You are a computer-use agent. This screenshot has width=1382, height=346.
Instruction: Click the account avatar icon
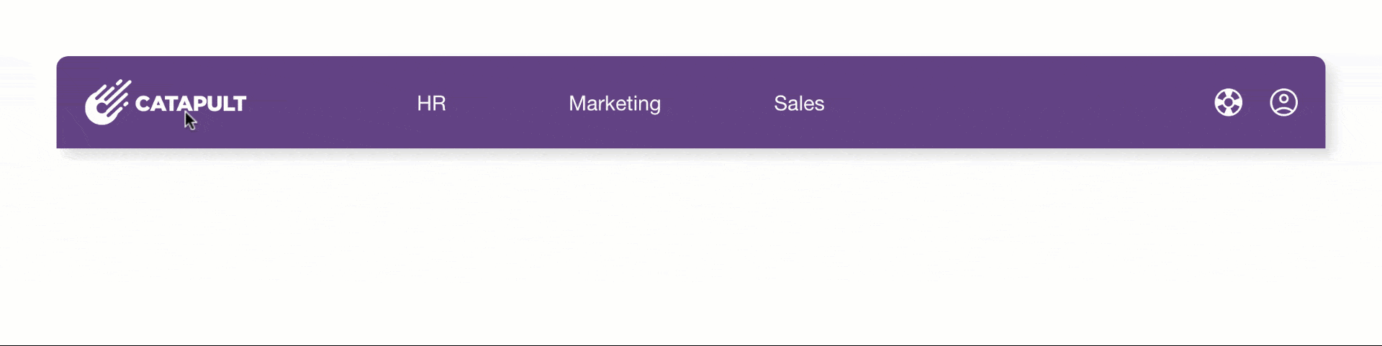(x=1283, y=102)
